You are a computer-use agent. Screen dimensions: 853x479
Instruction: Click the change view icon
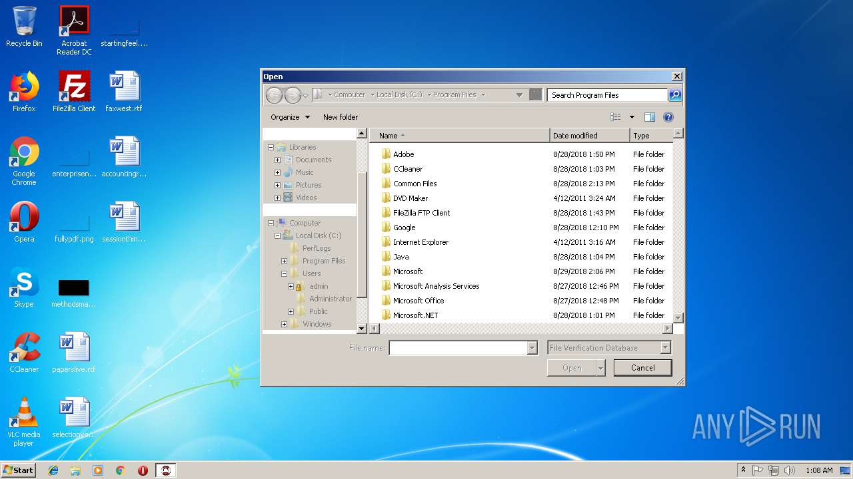(616, 117)
